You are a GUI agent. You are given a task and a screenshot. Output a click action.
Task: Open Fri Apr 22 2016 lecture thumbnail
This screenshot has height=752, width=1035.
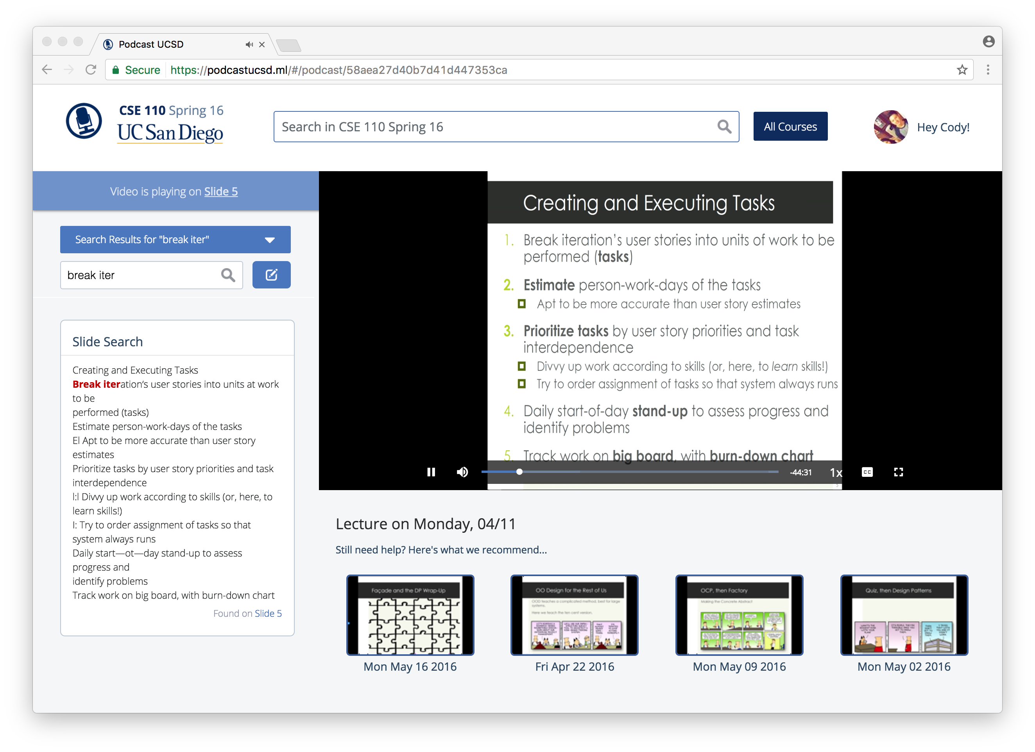pos(574,615)
